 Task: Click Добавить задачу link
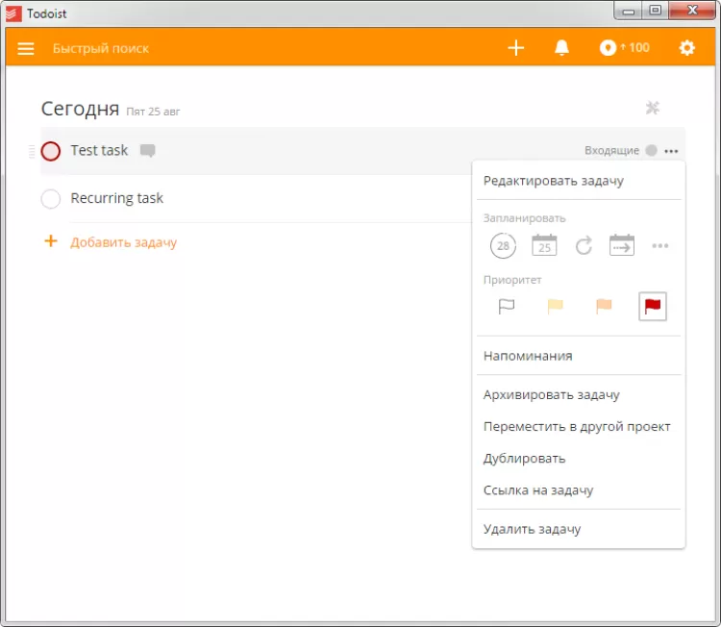(x=123, y=242)
